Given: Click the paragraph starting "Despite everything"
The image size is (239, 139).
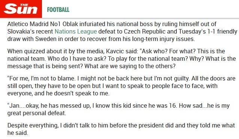Looking at the screenshot, I should 121,129.
